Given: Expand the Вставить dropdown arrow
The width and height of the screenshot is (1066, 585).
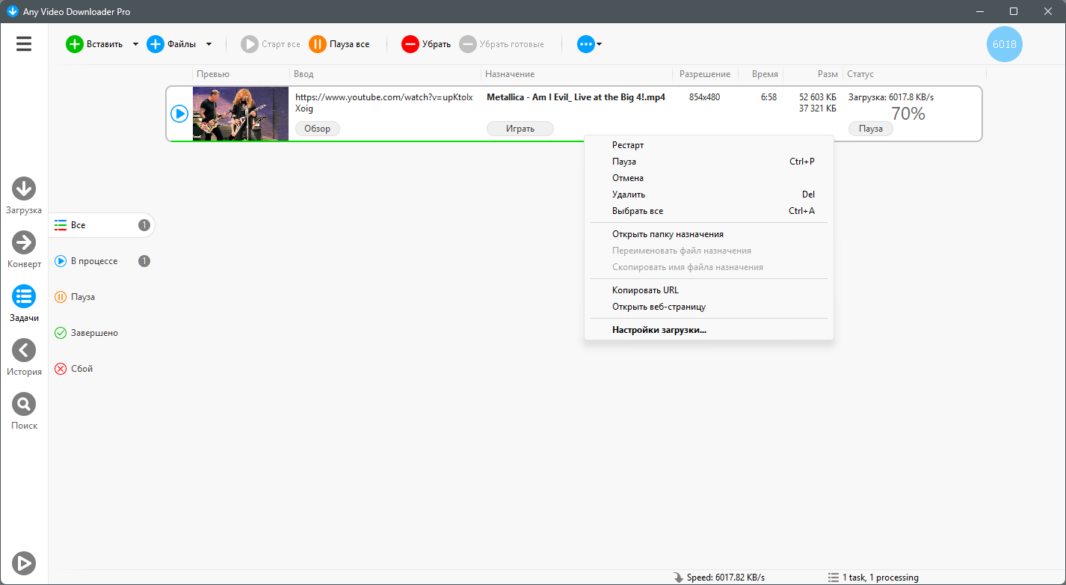Looking at the screenshot, I should [x=135, y=44].
